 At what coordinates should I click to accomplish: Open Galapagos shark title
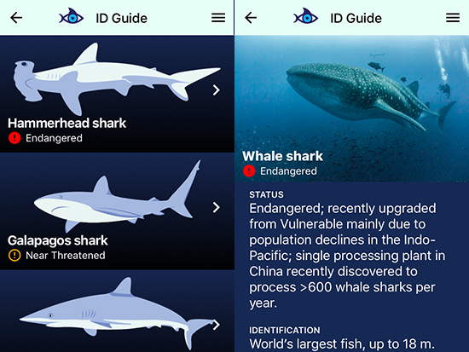(x=58, y=240)
